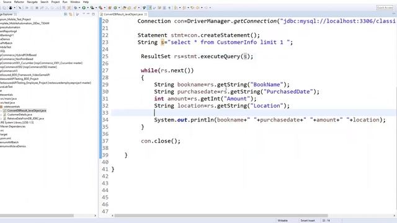
Task: Open the Search menu
Action: click(x=44, y=2)
